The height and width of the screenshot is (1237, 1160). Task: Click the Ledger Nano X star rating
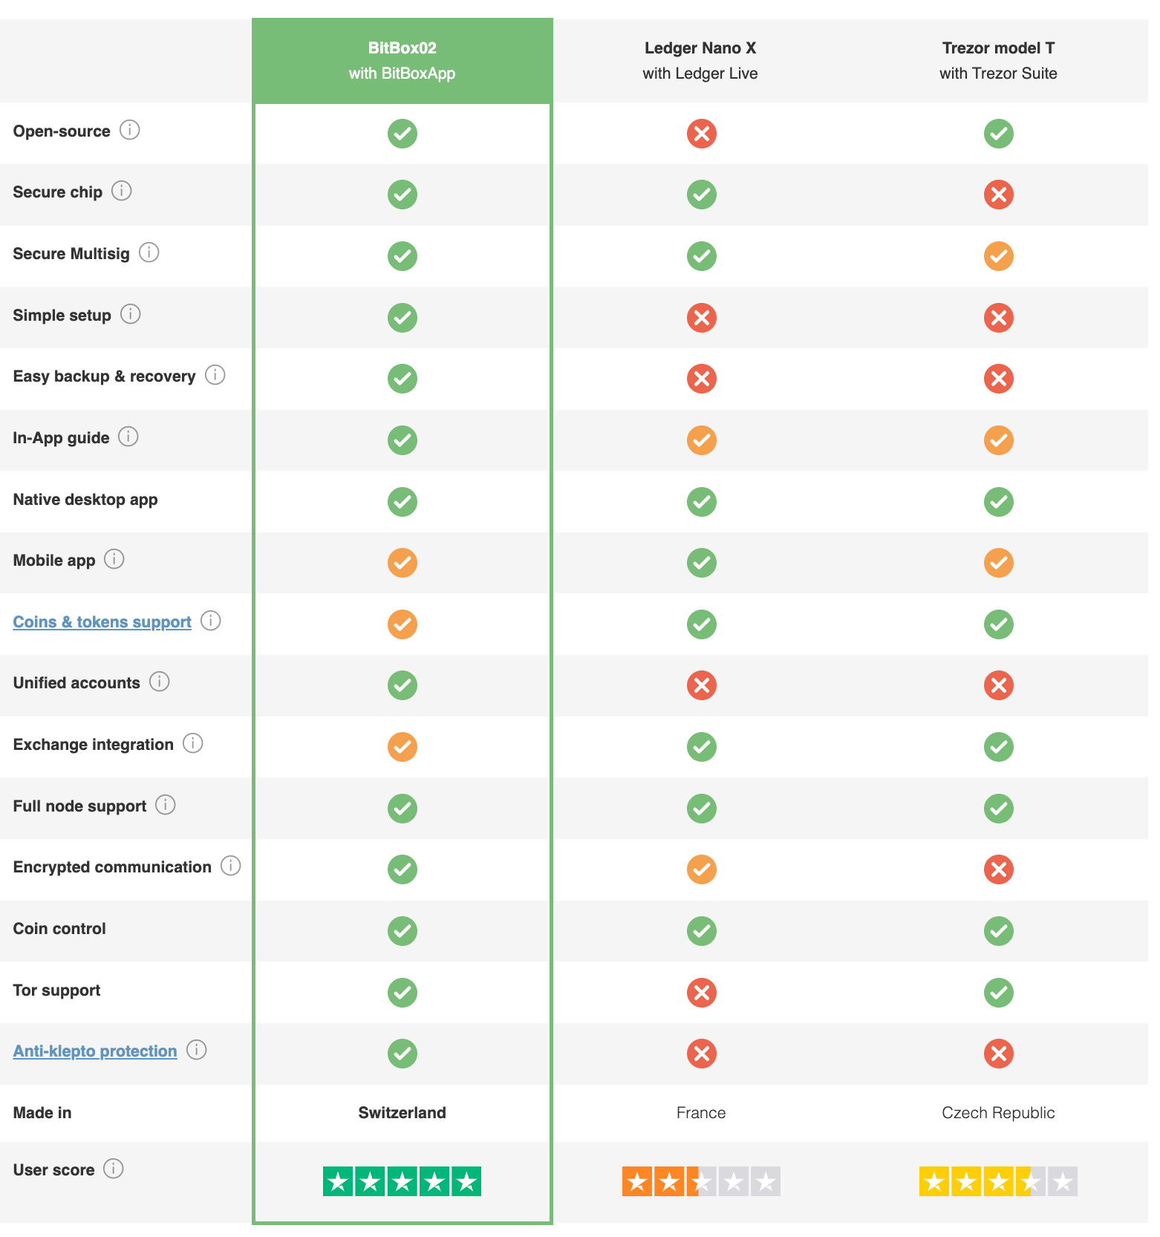[x=701, y=1181]
